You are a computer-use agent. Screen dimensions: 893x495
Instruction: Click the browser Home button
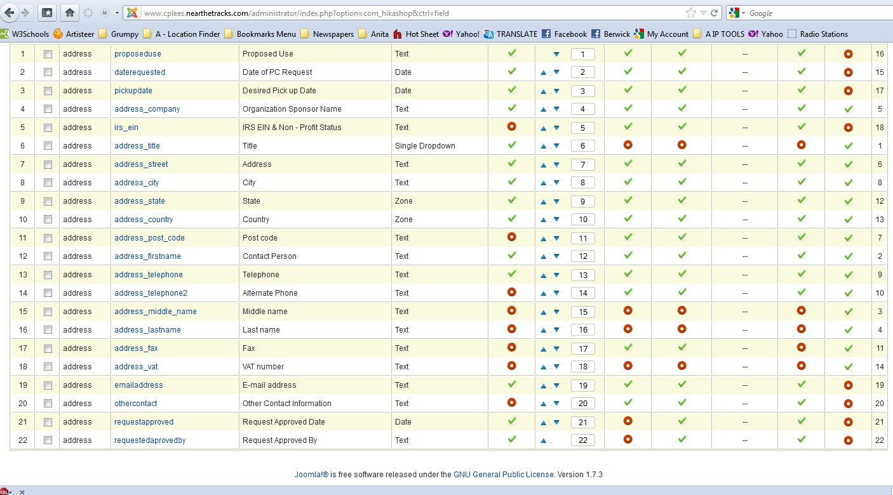[x=70, y=13]
